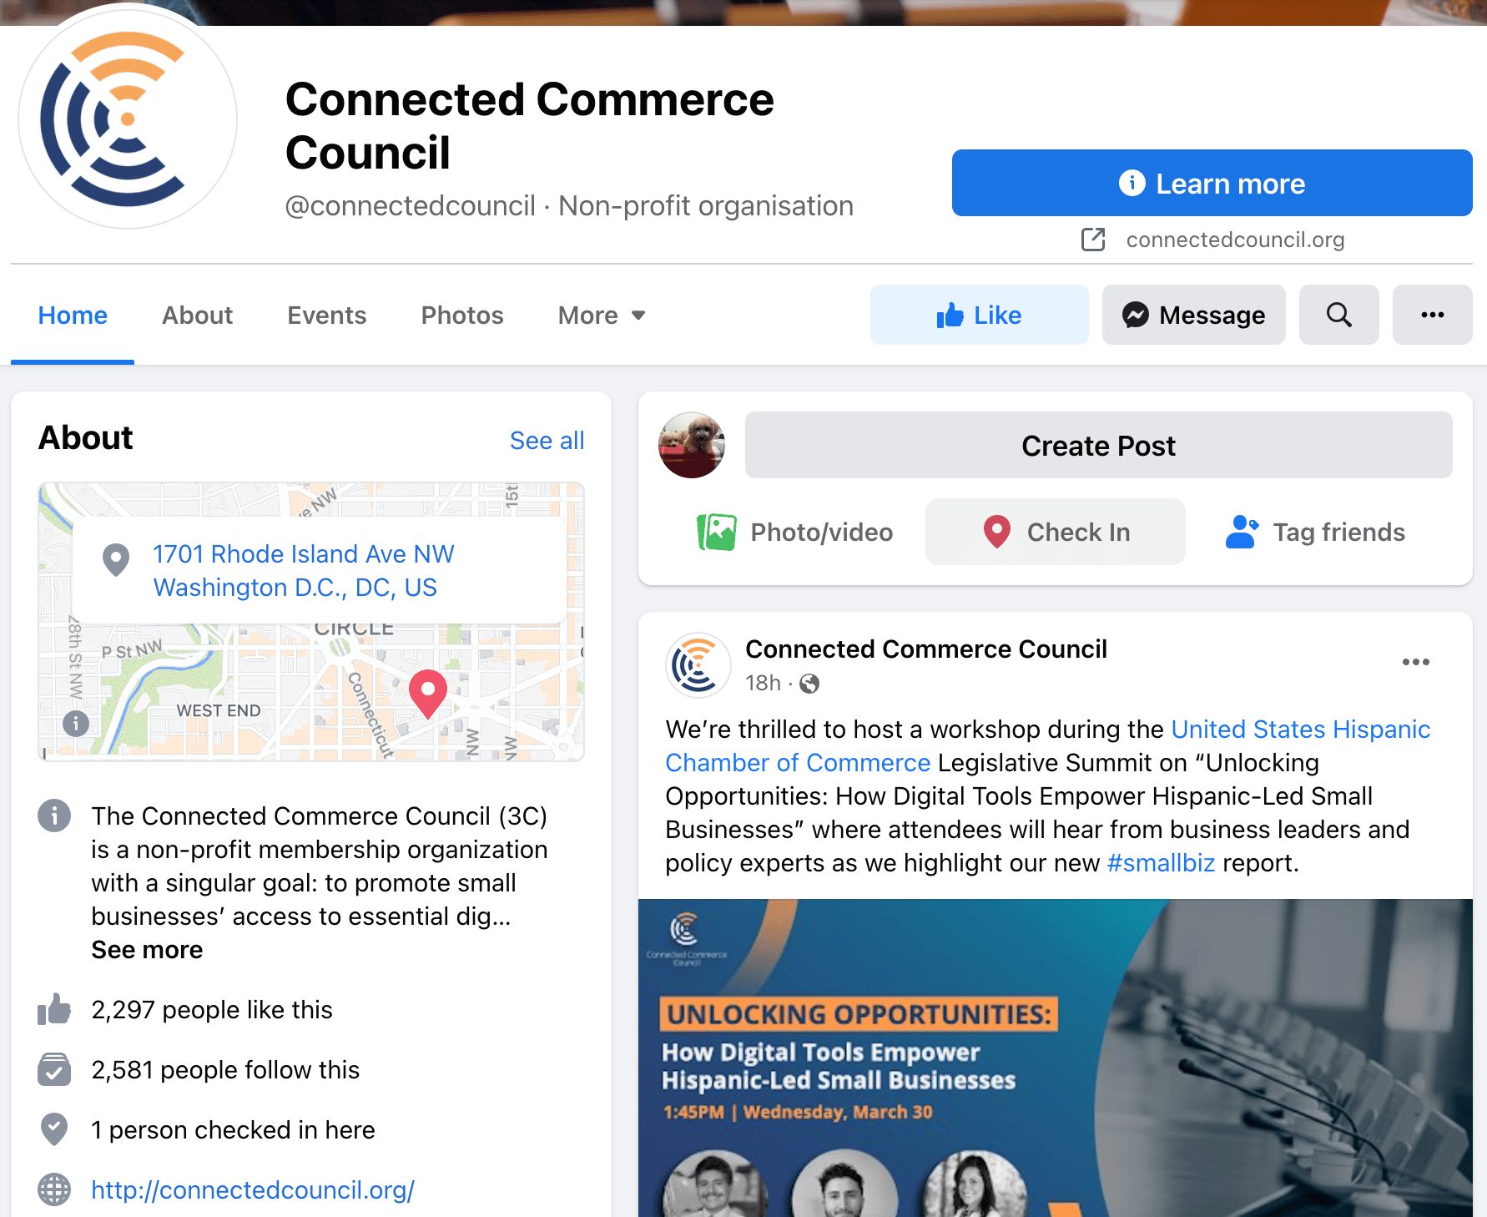Click the Connected Commerce Council profile logo
The image size is (1487, 1217).
(128, 118)
